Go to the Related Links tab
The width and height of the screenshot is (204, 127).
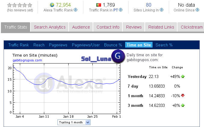pyautogui.click(x=161, y=27)
